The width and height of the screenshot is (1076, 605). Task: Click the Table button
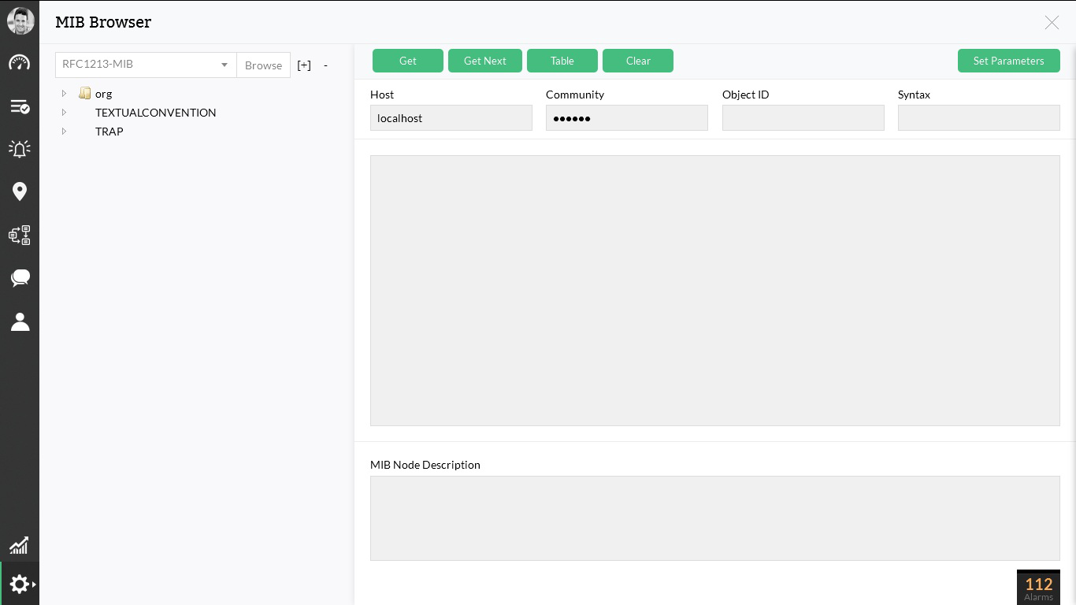[x=562, y=61]
